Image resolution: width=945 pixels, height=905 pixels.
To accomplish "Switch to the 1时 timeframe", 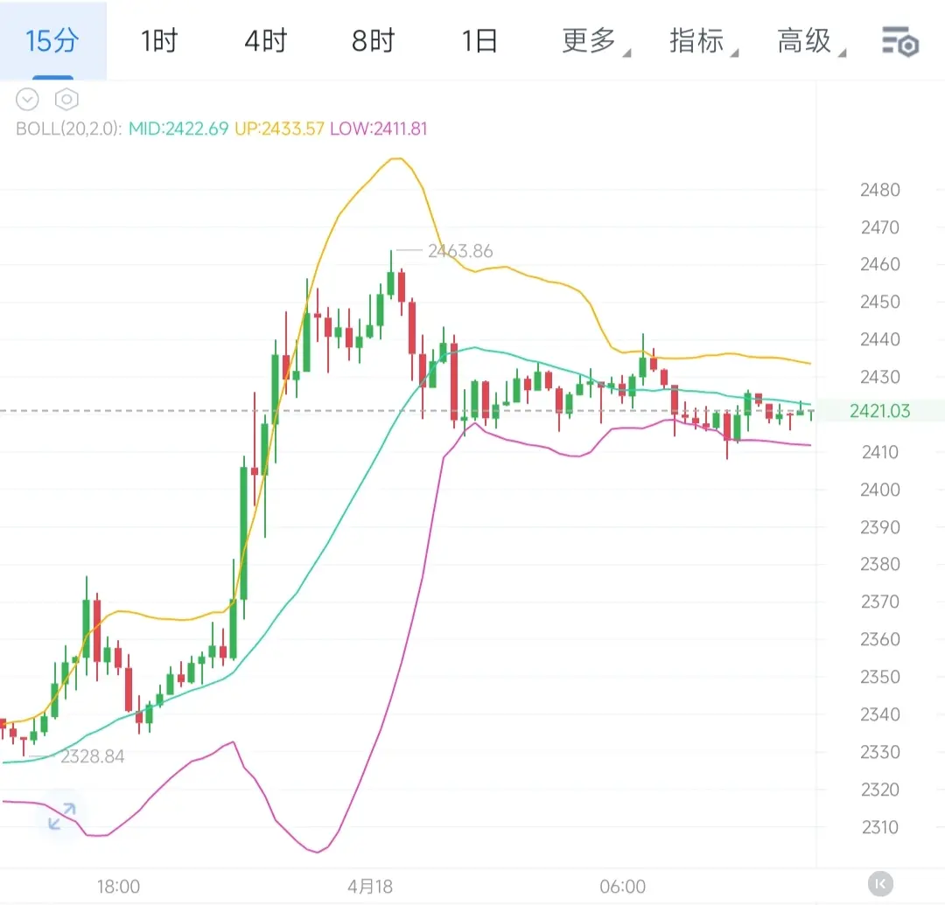I will click(x=159, y=41).
